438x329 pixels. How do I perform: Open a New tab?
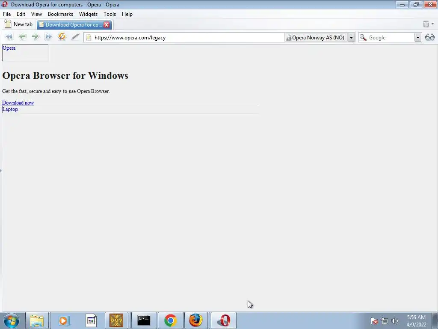pyautogui.click(x=18, y=24)
